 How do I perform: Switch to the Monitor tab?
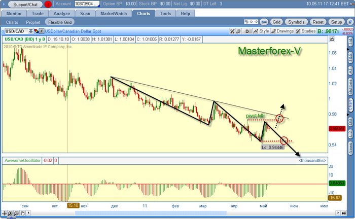tap(14, 14)
